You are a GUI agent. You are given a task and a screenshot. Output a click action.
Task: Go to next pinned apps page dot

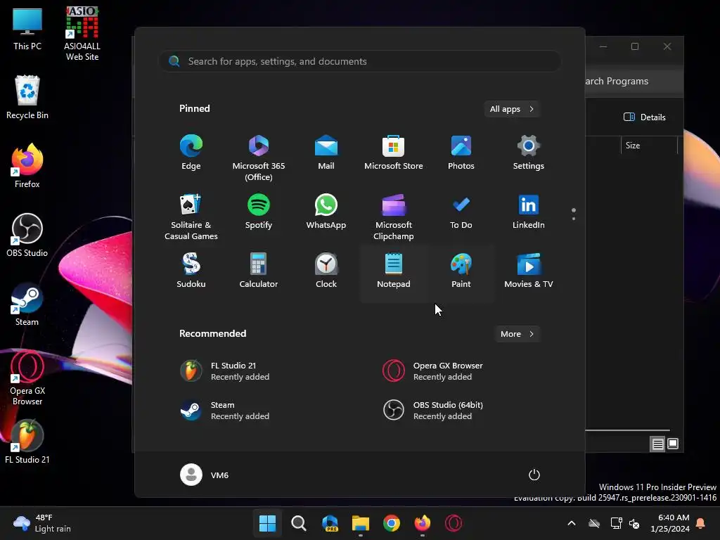574,219
